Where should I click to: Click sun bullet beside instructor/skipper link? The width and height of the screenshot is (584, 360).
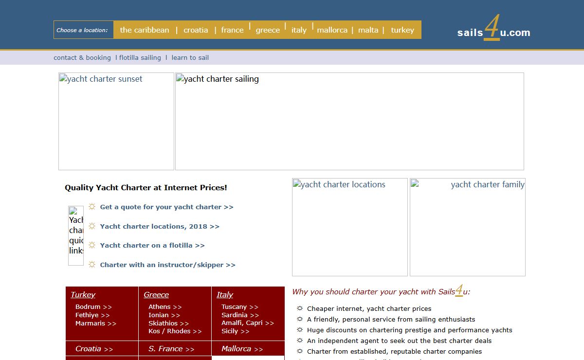point(92,264)
